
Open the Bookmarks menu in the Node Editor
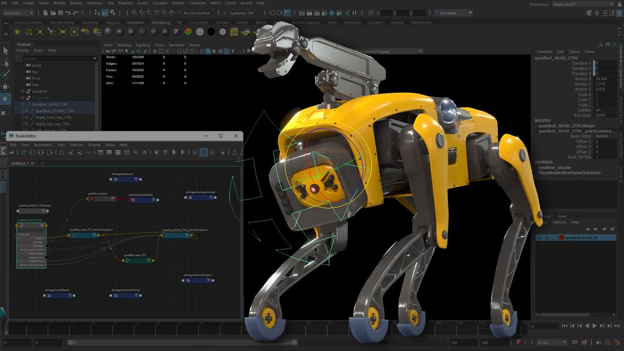(43, 145)
